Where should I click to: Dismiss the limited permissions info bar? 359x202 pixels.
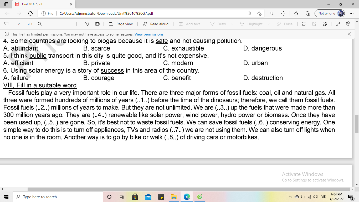pyautogui.click(x=349, y=34)
